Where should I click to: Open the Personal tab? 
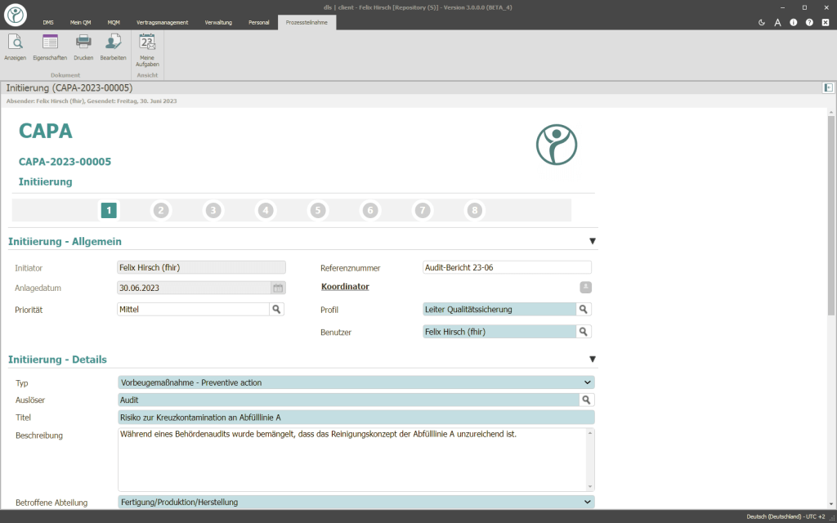point(258,22)
